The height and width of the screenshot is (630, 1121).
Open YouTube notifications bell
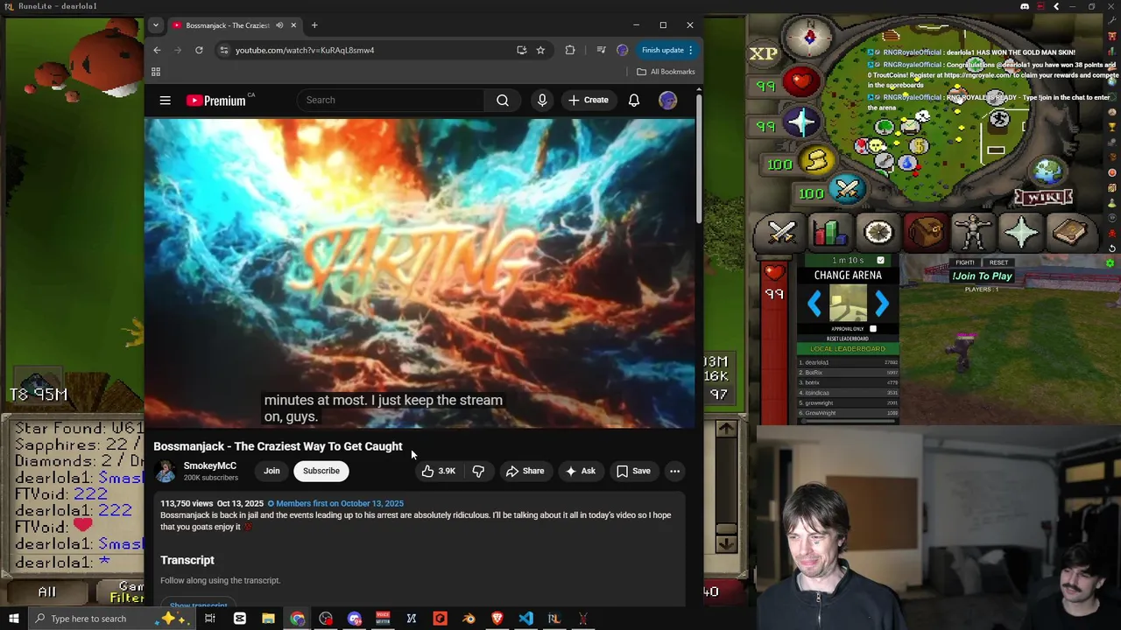pos(634,100)
